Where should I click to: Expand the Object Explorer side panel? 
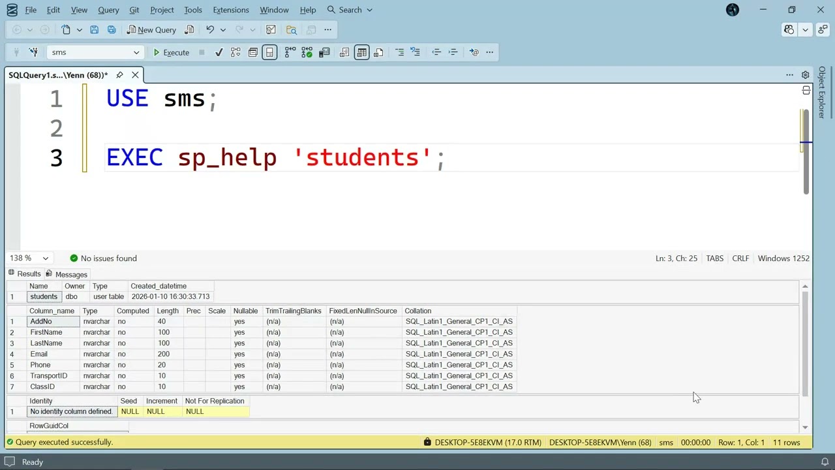822,93
